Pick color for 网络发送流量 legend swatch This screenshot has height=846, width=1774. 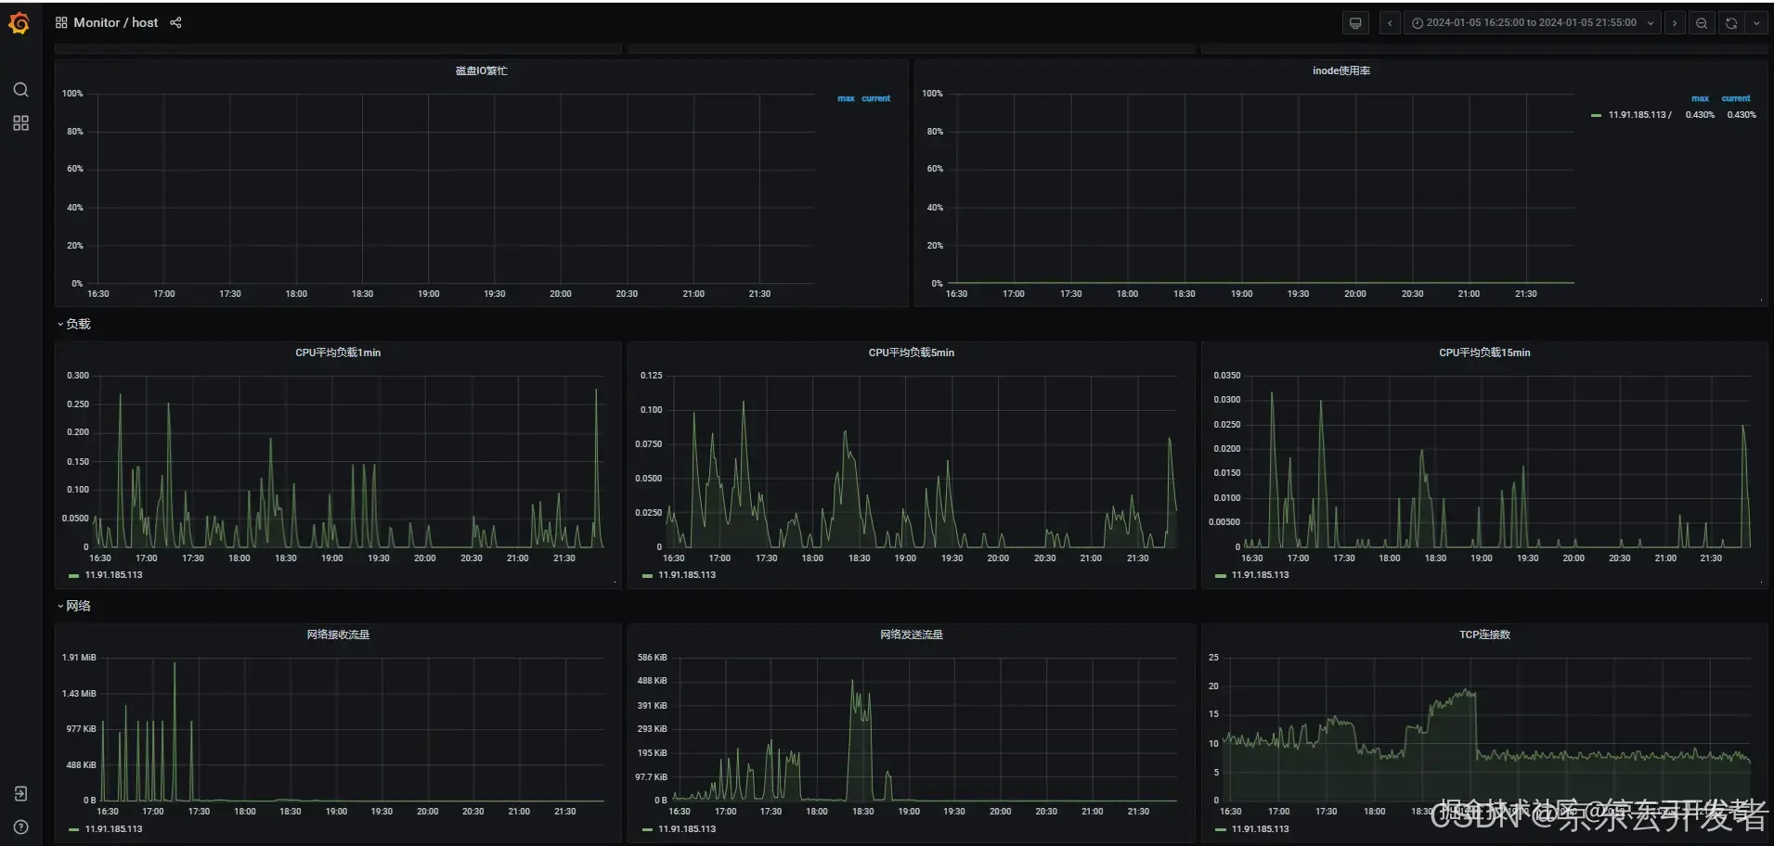pyautogui.click(x=647, y=830)
